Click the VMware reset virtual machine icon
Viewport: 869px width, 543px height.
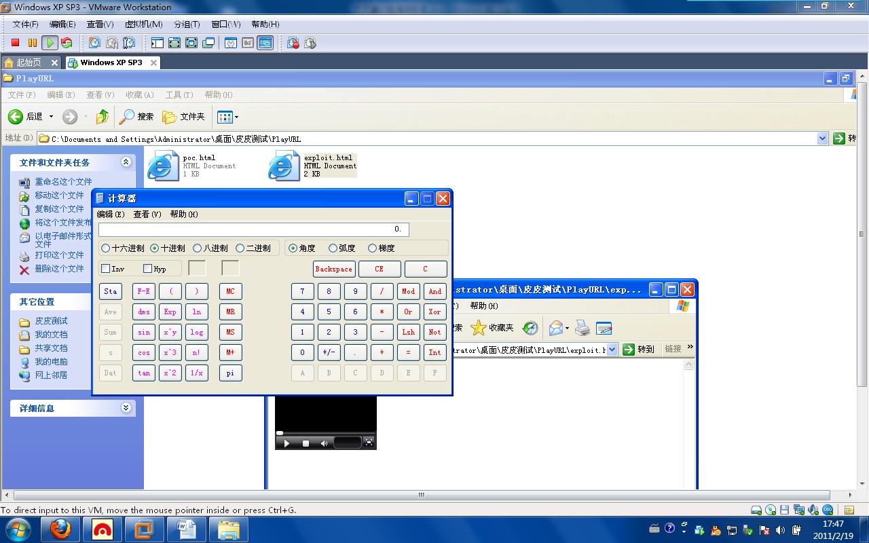tap(67, 43)
